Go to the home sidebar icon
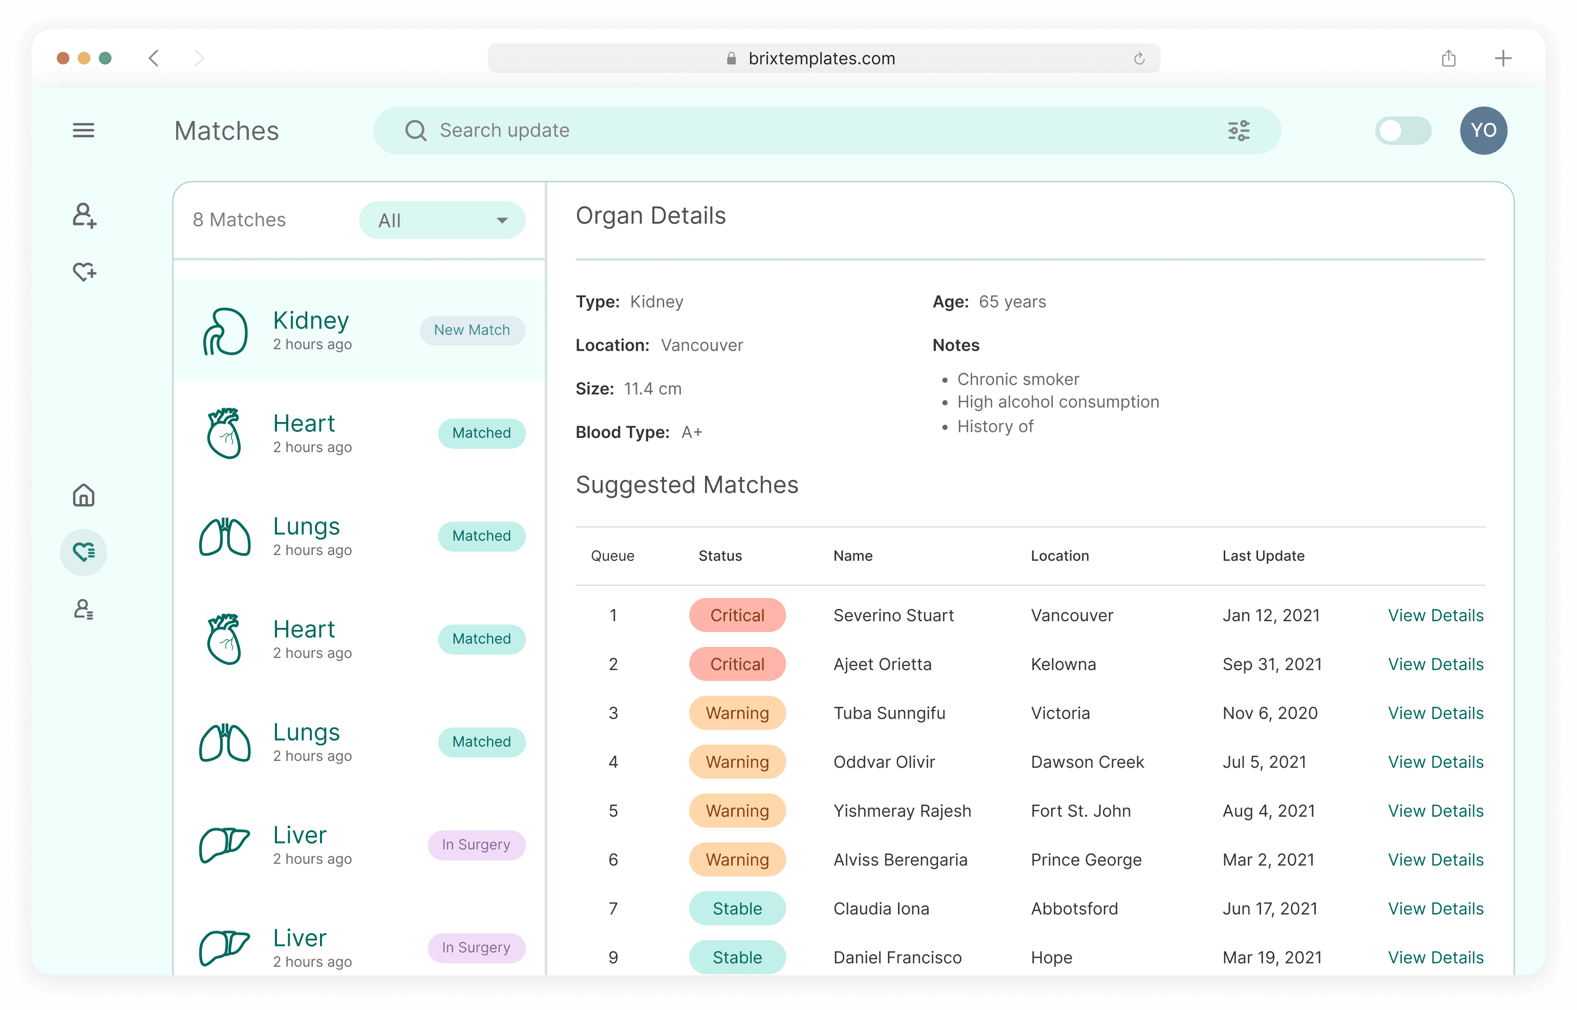The height and width of the screenshot is (1010, 1577). (x=83, y=495)
